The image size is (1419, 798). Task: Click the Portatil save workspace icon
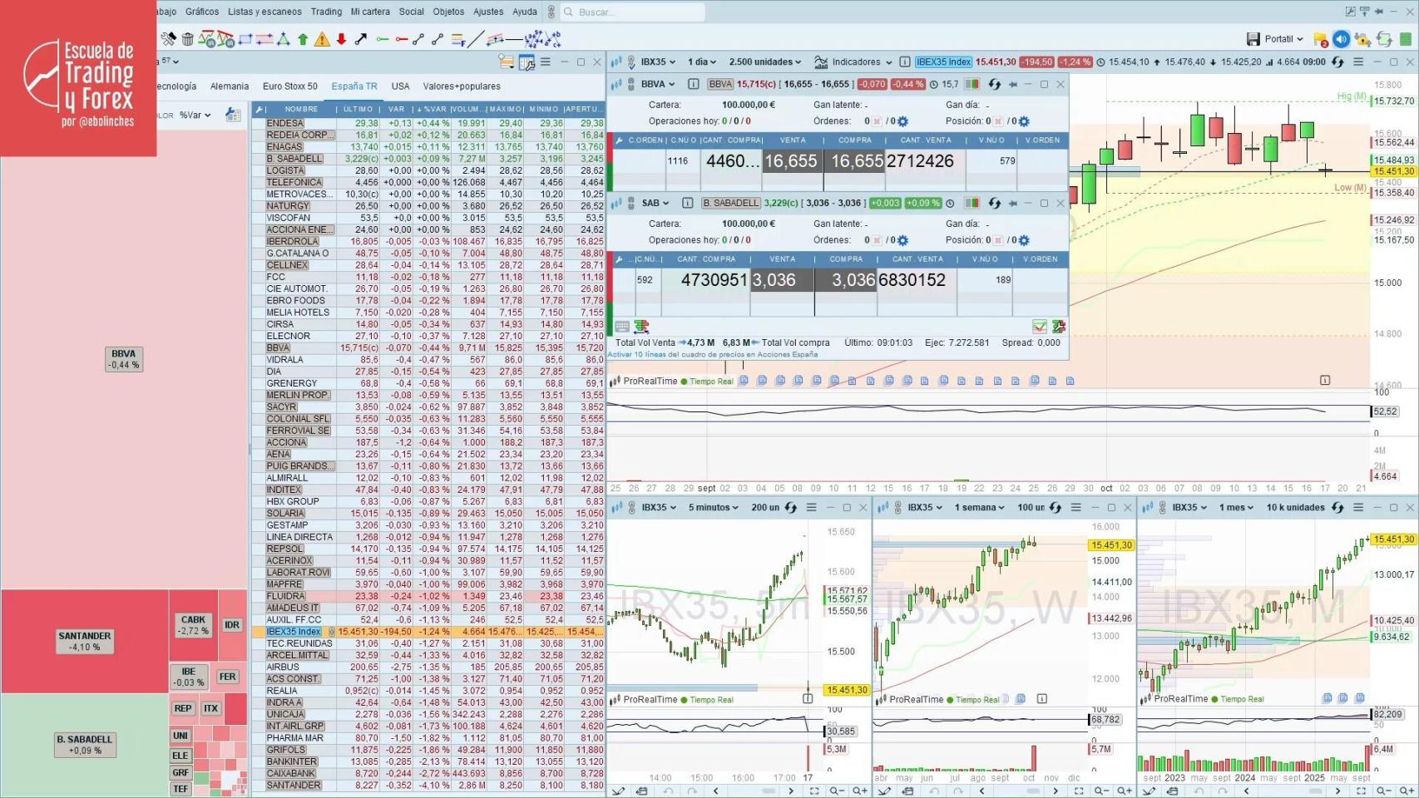1255,38
